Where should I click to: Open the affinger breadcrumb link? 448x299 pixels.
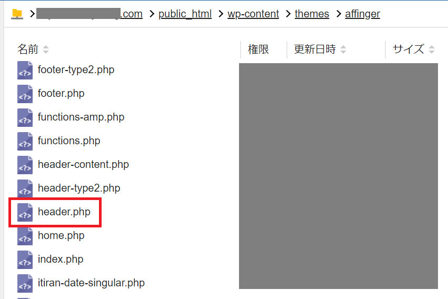coord(362,14)
